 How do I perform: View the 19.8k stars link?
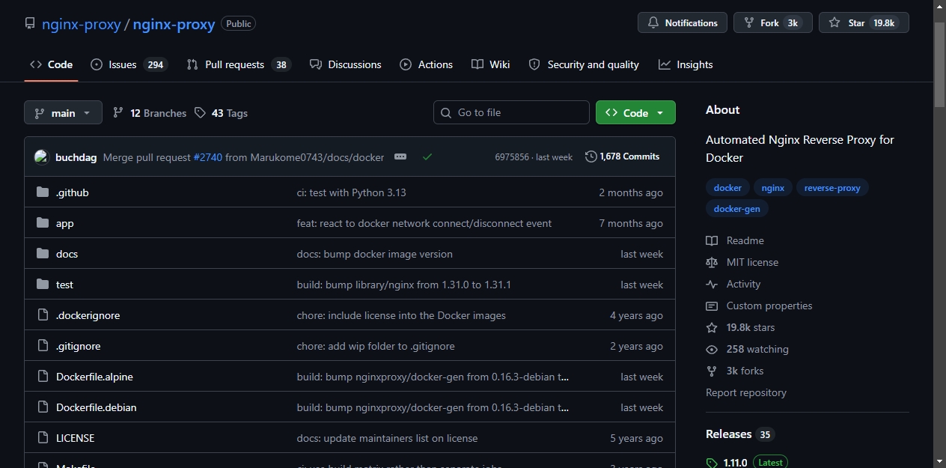pos(740,327)
